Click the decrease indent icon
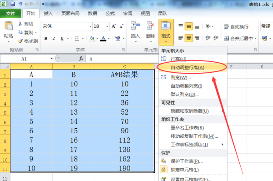The width and height of the screenshot is (273, 181). [x=208, y=38]
